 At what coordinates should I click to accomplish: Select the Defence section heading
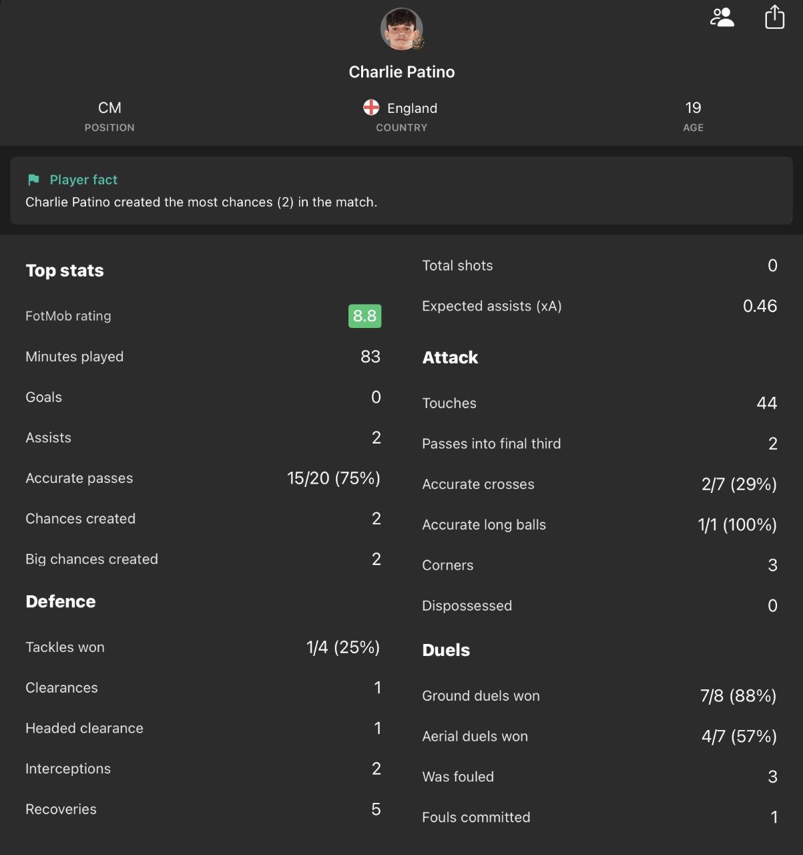pyautogui.click(x=61, y=602)
